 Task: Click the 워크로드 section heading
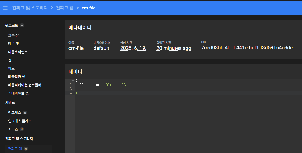11,25
